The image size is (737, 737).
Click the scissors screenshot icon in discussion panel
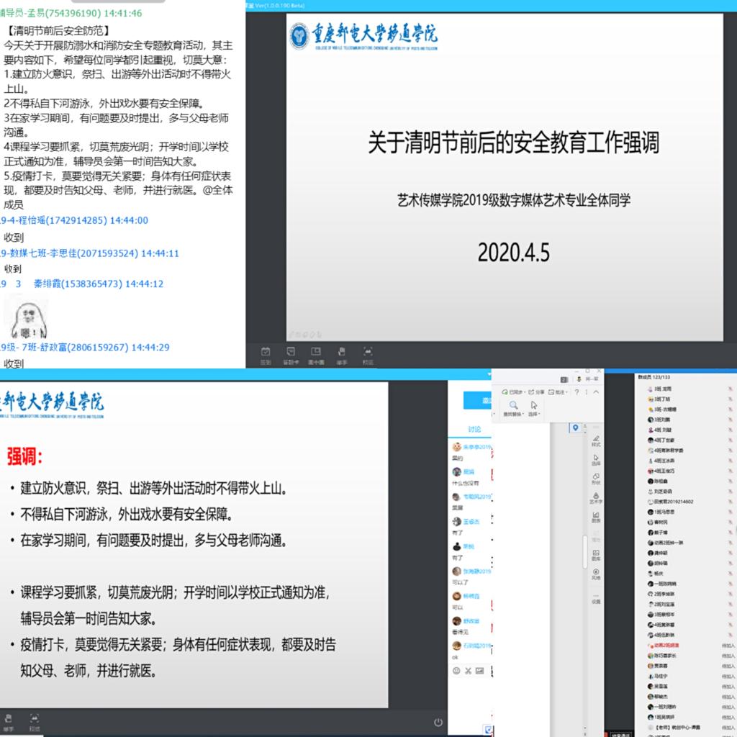[469, 671]
